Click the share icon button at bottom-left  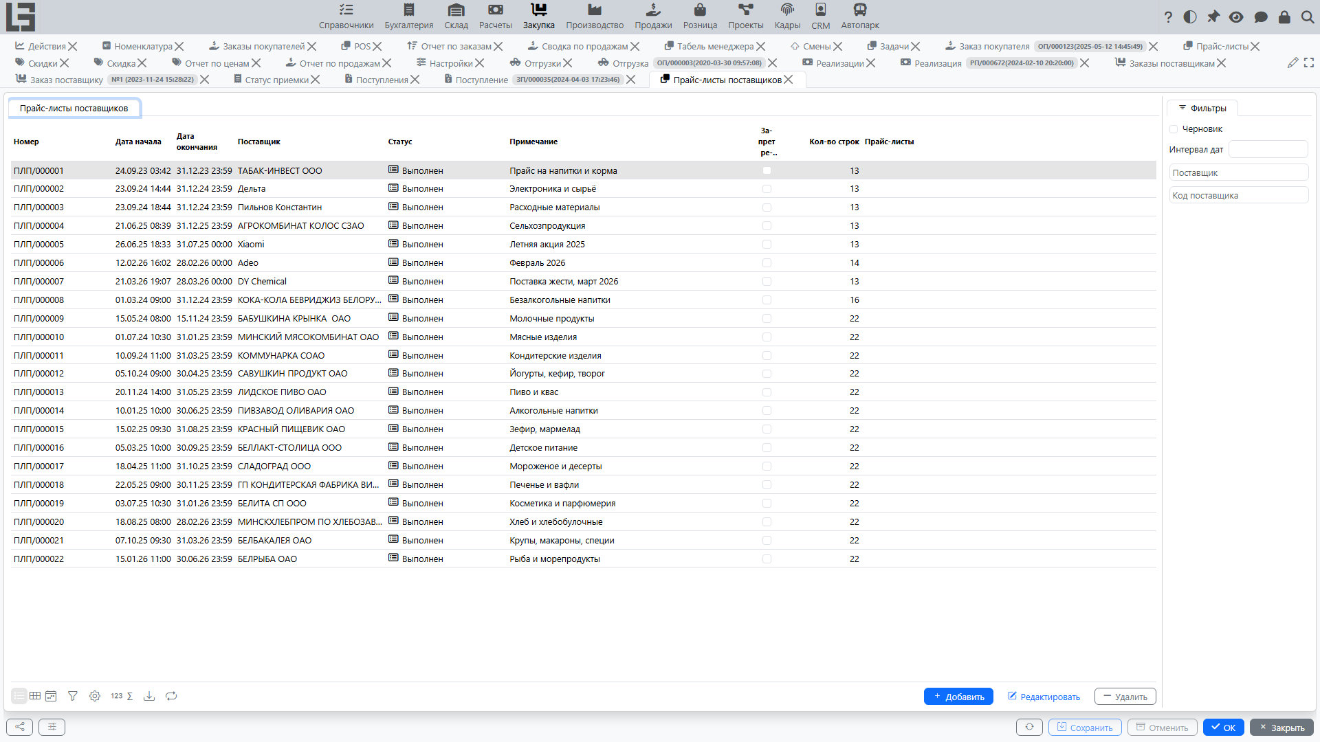[19, 727]
